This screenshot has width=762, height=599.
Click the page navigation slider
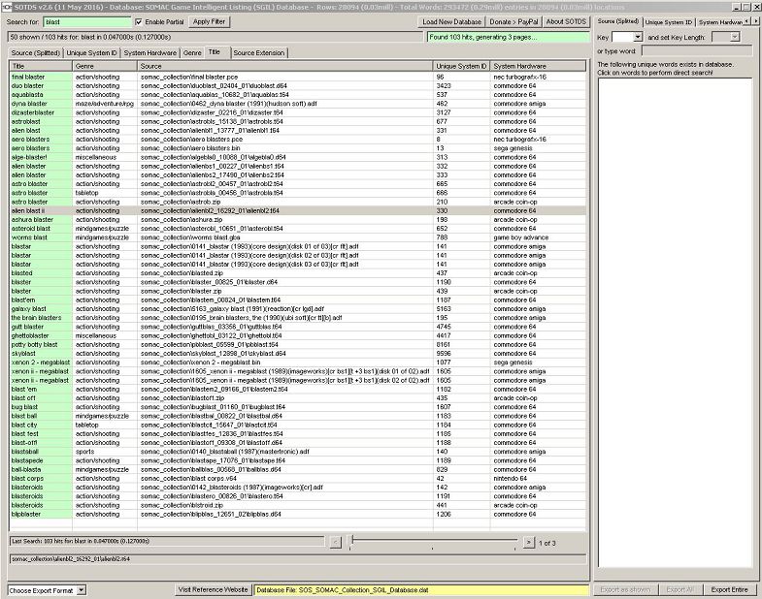[x=432, y=542]
